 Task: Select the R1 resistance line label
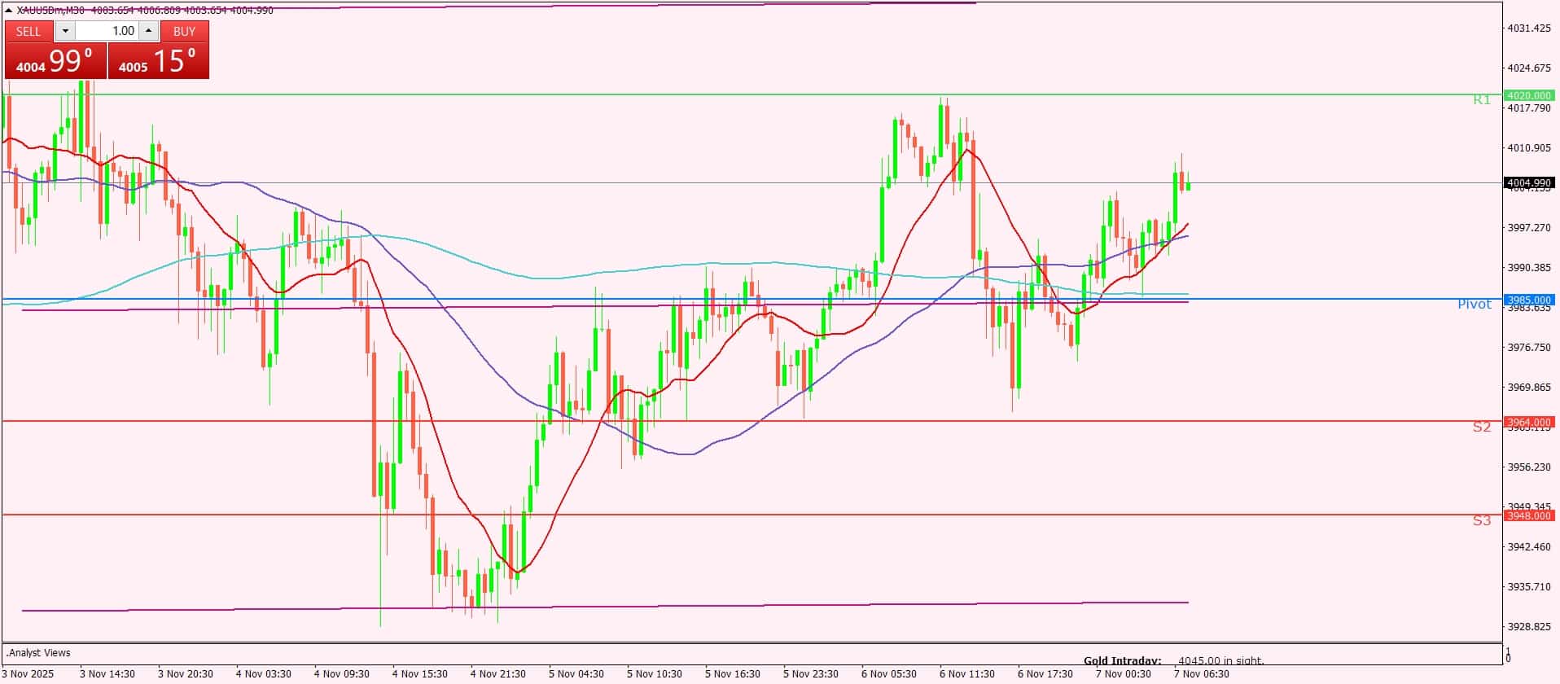[1481, 99]
